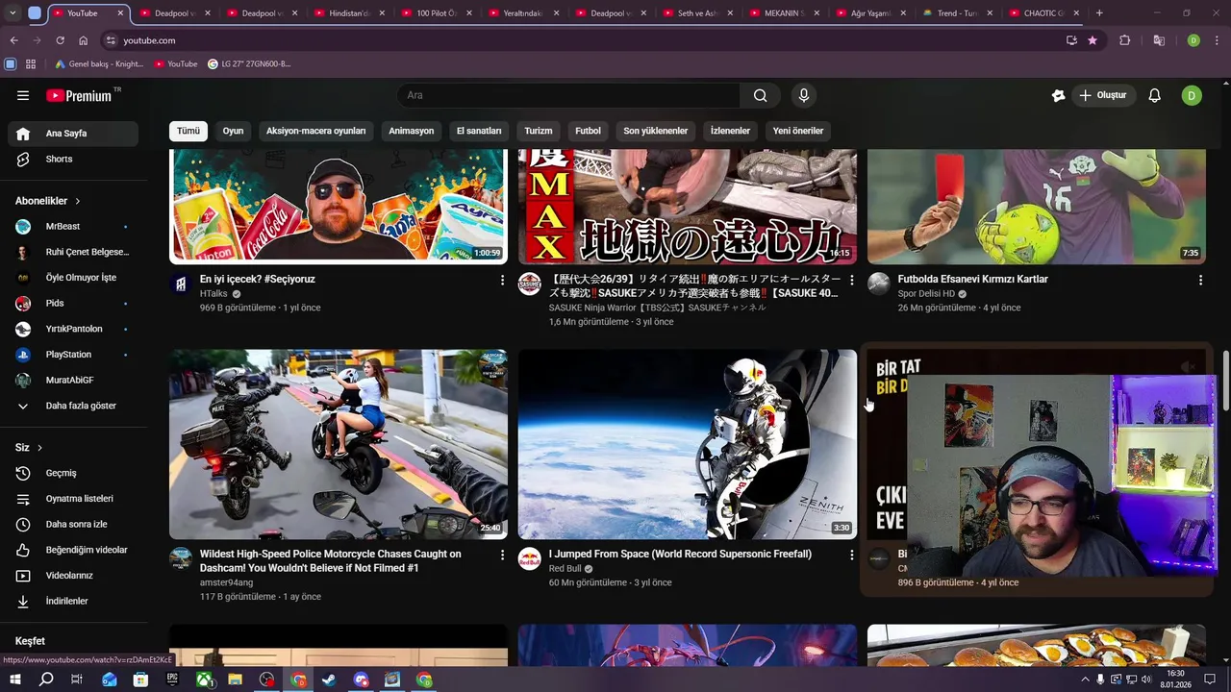Screen dimensions: 1231x692
Task: Open the Spor Delisi HD channel avatar
Action: pyautogui.click(x=879, y=284)
